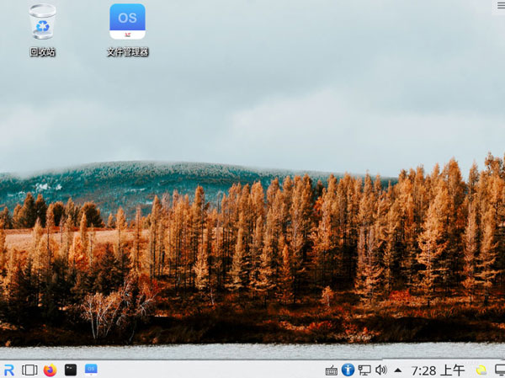Open the 7:28 上午 clock calendar
The image size is (505, 378).
(438, 370)
